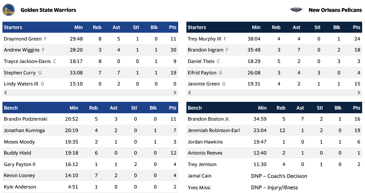Select Brandin Podziemski from Warriors bench
This screenshot has height=193, width=365.
coord(25,119)
